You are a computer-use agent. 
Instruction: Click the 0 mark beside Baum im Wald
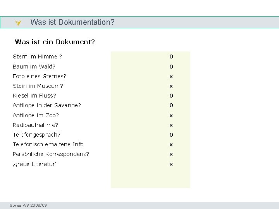171,67
